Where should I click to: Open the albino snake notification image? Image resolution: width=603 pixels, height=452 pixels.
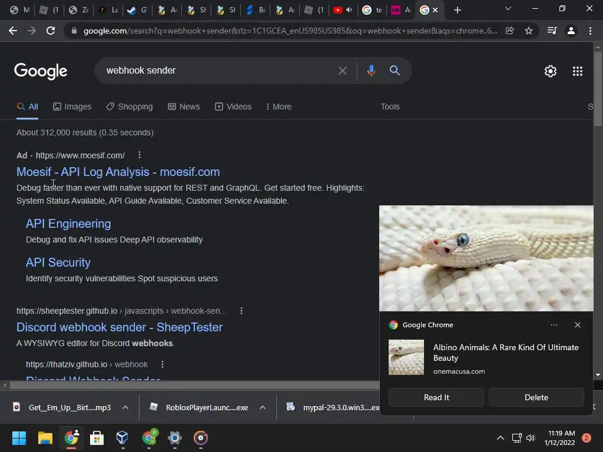point(486,258)
